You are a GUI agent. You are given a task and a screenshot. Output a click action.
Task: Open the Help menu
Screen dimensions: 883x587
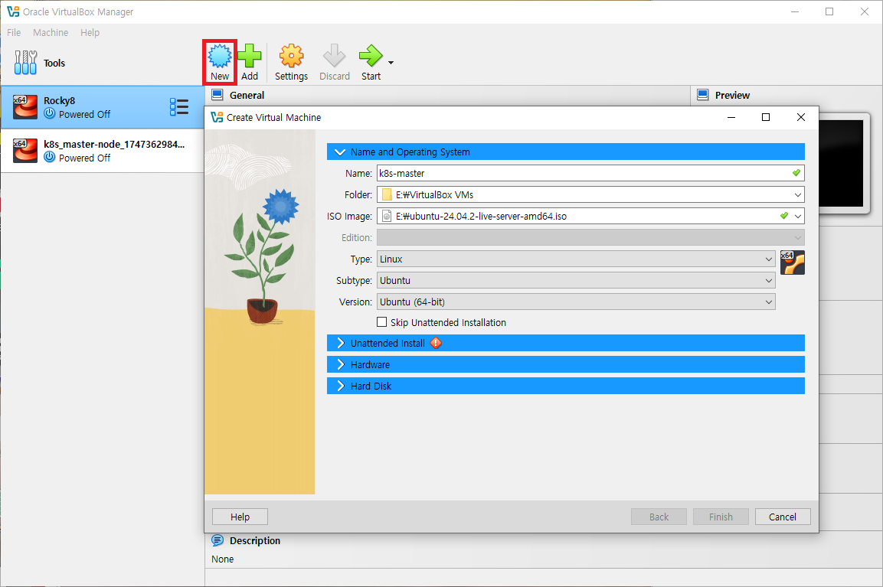coord(90,33)
